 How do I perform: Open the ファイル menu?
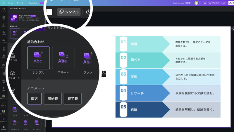click(x=20, y=3)
